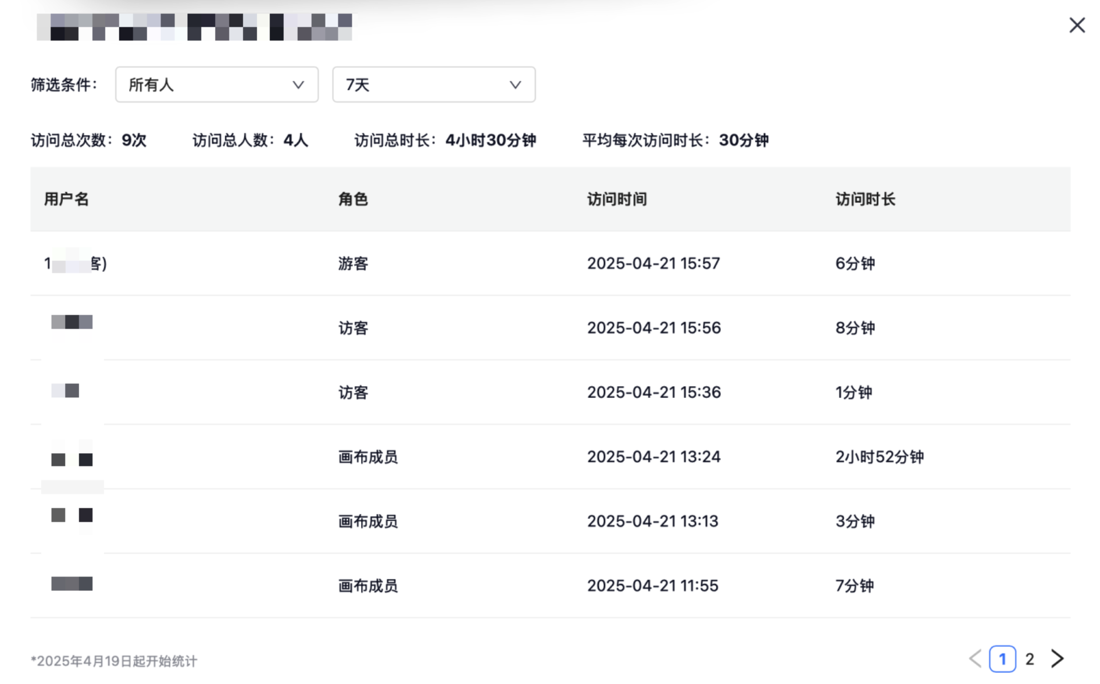Image resolution: width=1100 pixels, height=684 pixels.
Task: Click the 3分钟 duration cell
Action: tap(855, 521)
